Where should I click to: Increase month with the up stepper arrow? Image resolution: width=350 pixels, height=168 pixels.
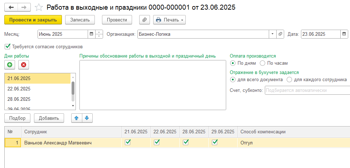(99, 32)
